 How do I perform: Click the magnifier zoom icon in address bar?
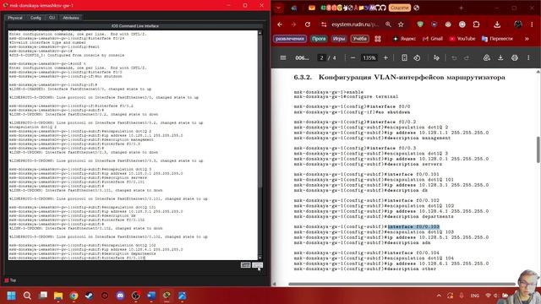(x=388, y=24)
